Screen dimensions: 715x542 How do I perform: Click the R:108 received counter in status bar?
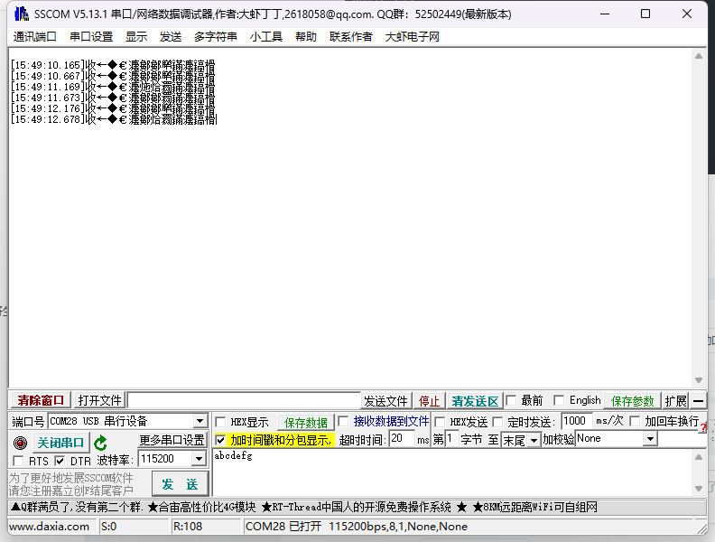187,527
